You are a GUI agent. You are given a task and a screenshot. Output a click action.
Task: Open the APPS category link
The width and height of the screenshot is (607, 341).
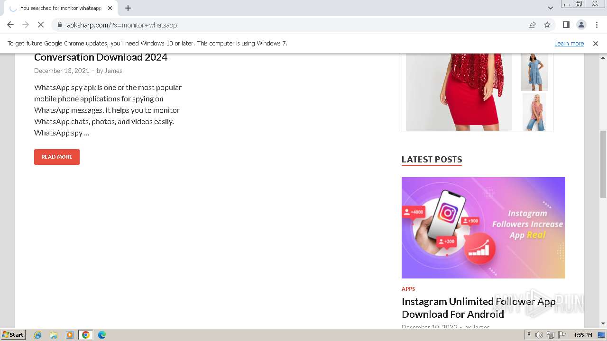[408, 289]
